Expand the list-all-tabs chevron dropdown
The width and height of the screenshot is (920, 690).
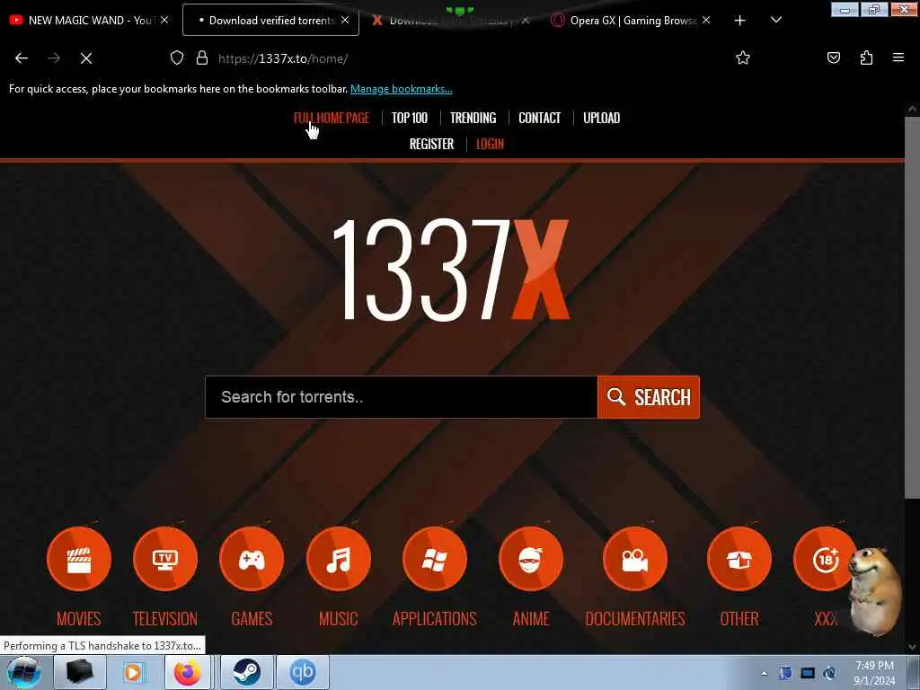pos(775,20)
